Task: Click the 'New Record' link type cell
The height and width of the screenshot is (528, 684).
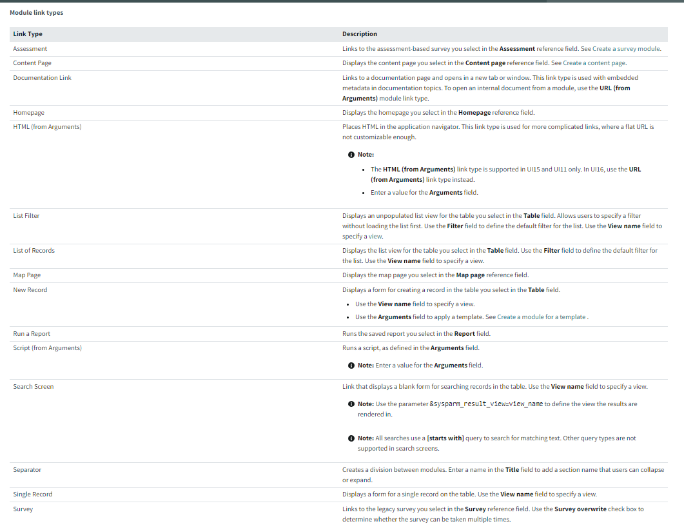Action: (30, 290)
